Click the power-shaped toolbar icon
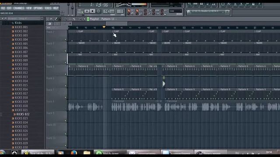The image size is (280, 157). [223, 4]
